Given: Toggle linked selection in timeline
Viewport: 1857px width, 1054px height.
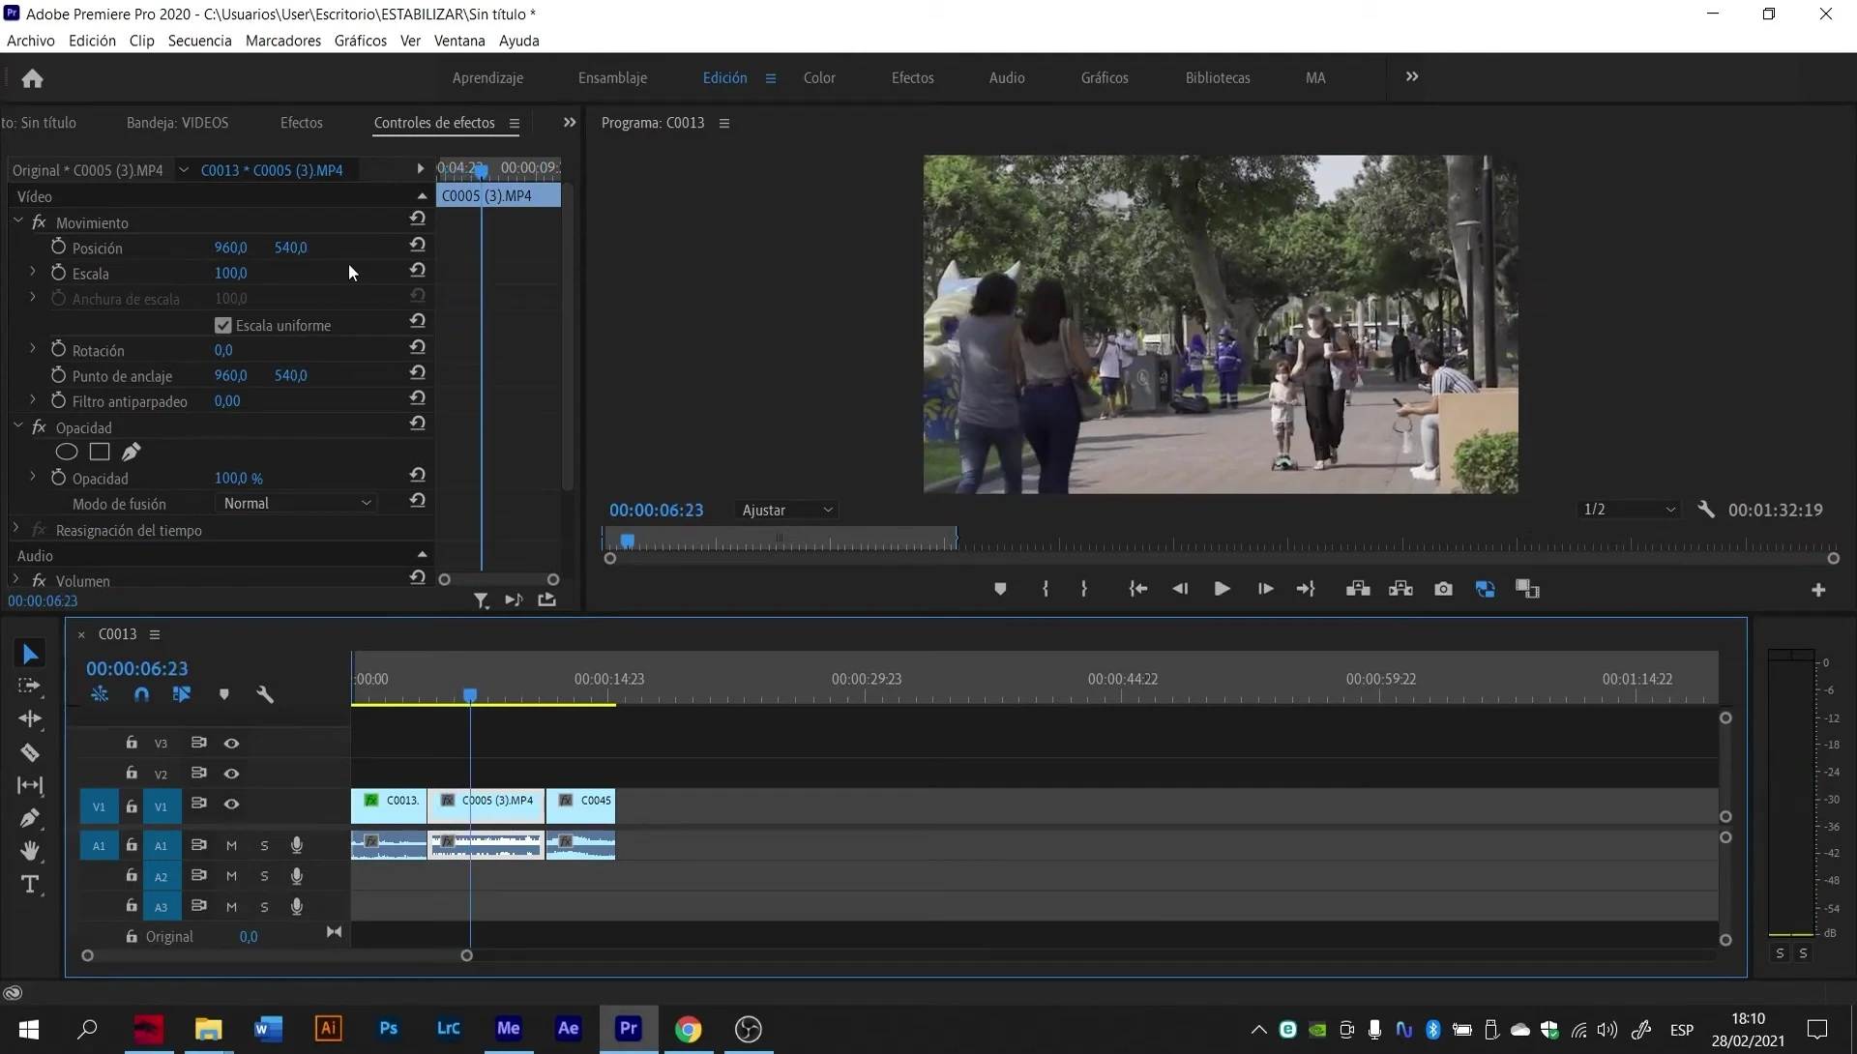Looking at the screenshot, I should click(x=182, y=694).
